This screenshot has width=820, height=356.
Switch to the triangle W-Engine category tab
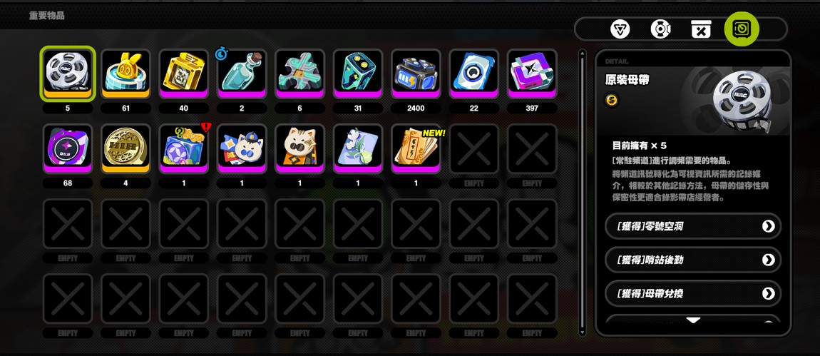coord(620,29)
